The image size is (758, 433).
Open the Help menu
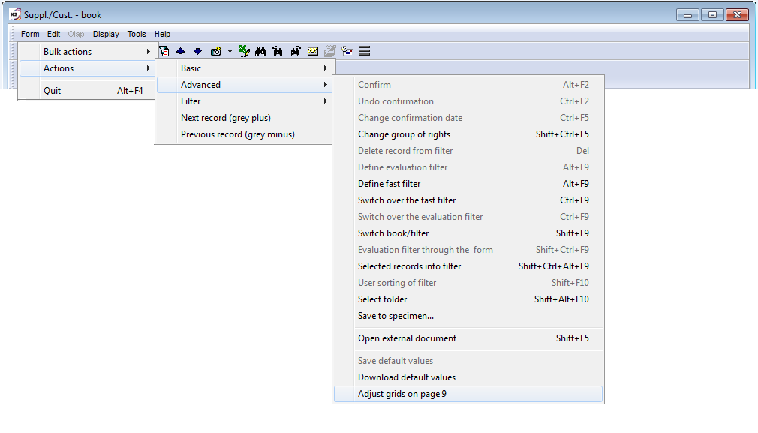162,34
